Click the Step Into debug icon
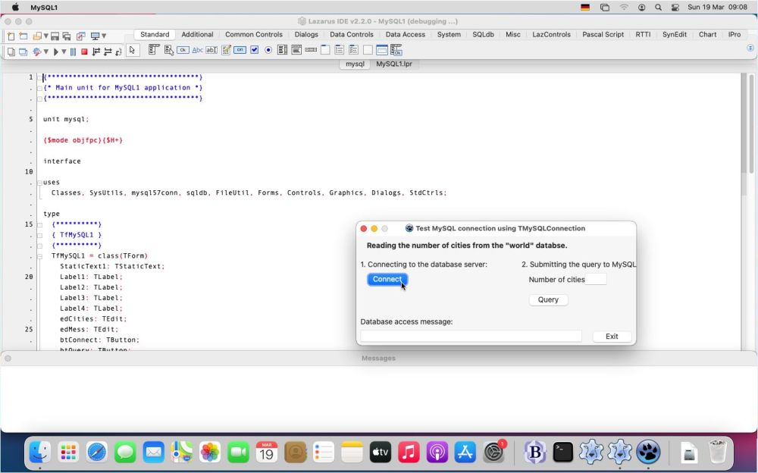758x473 pixels. click(x=96, y=52)
